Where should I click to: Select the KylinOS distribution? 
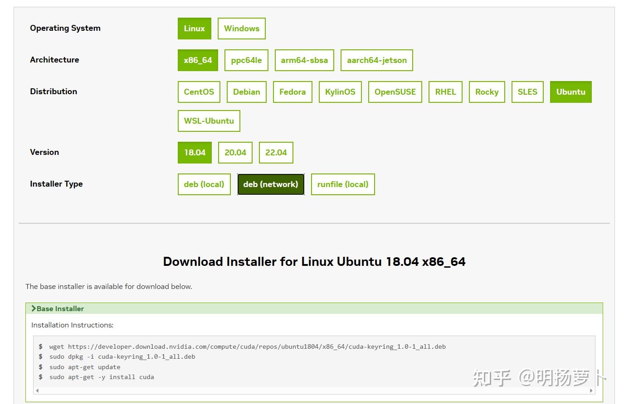(x=340, y=91)
